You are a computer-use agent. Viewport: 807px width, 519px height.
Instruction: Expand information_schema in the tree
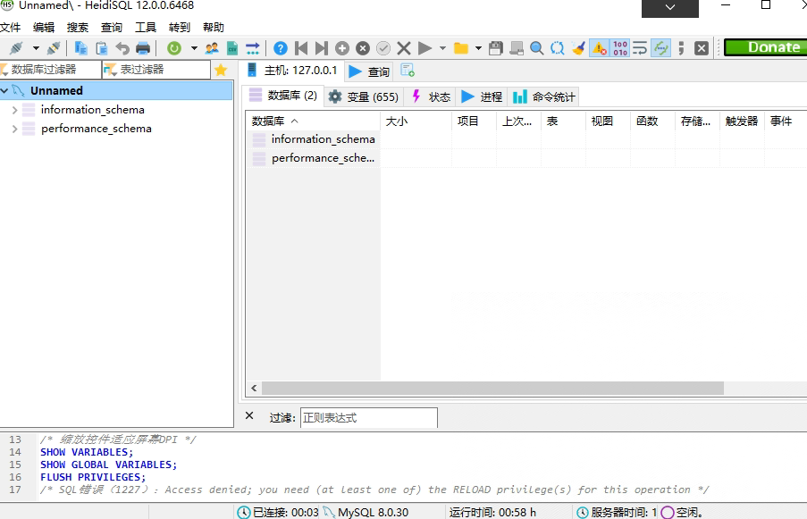click(x=14, y=110)
